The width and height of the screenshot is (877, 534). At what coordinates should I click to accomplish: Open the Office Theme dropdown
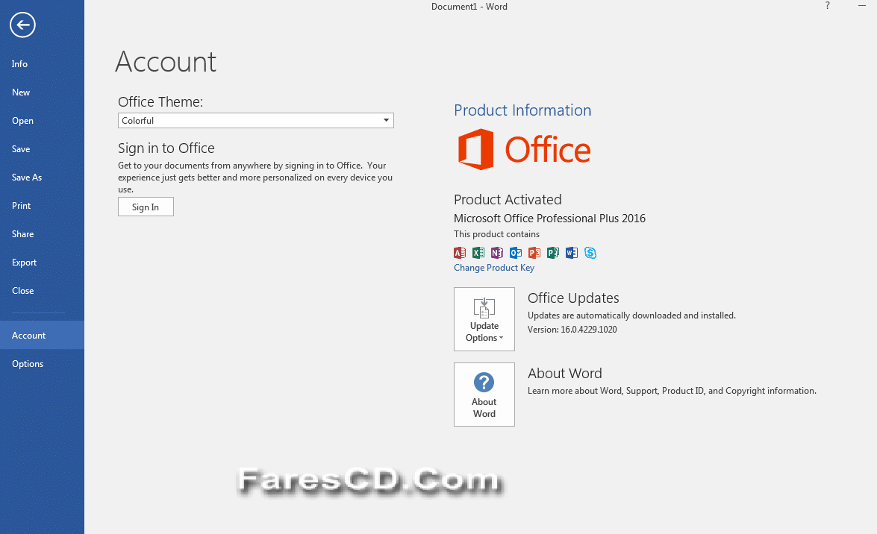[255, 121]
